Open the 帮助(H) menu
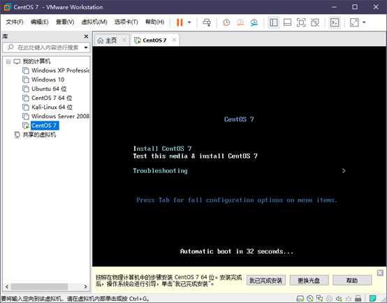This screenshot has width=387, height=303. click(x=154, y=22)
